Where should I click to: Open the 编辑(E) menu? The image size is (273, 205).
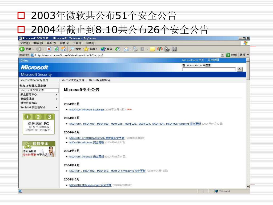38,43
